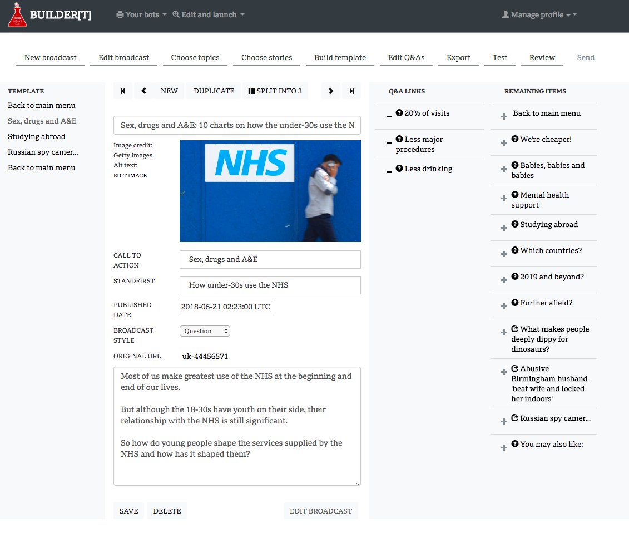Viewport: 629px width, 533px height.
Task: Click the NEW button
Action: [x=169, y=91]
